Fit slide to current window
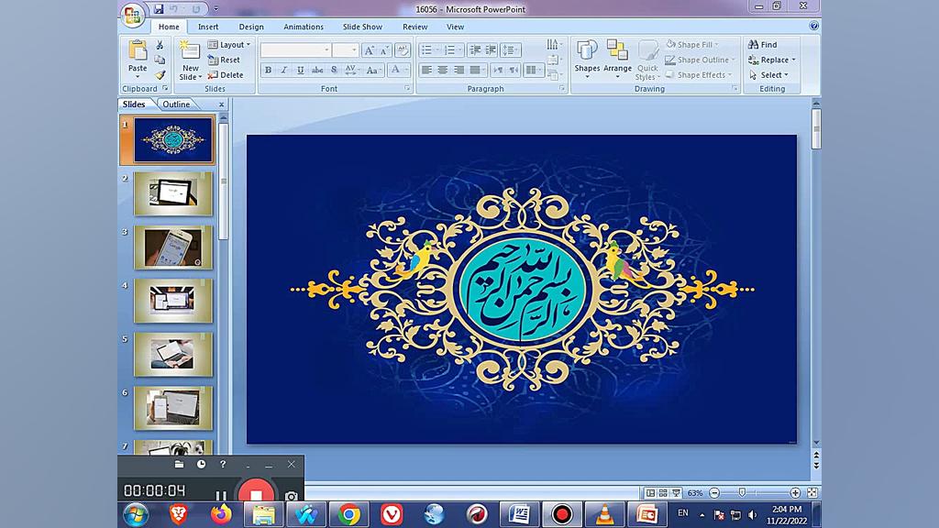Screen dimensions: 939x528 click(x=812, y=492)
